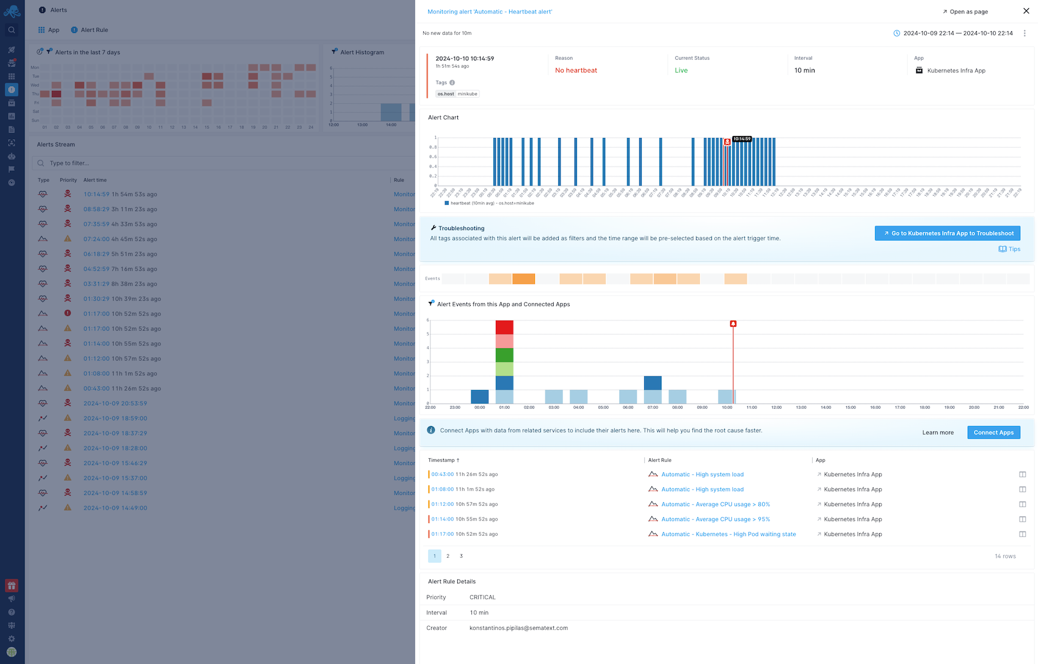Open Automatic - Average CPU usage > 95% rule
The image size is (1038, 664).
pyautogui.click(x=716, y=519)
